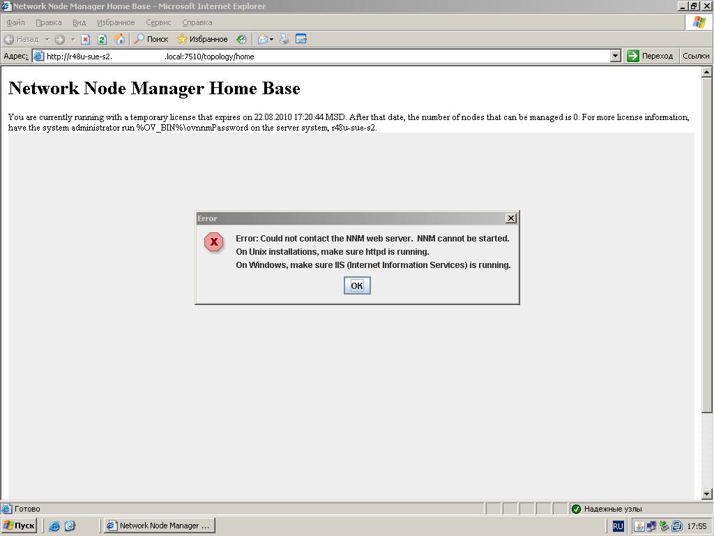The width and height of the screenshot is (714, 536).
Task: Open the Избранное favorites panel
Action: [x=202, y=39]
